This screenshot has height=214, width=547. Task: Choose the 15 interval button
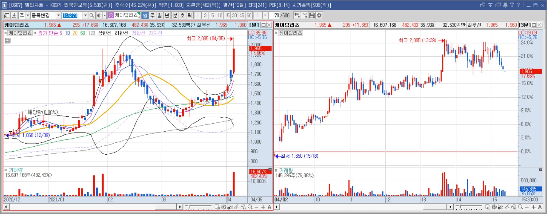coord(227,15)
